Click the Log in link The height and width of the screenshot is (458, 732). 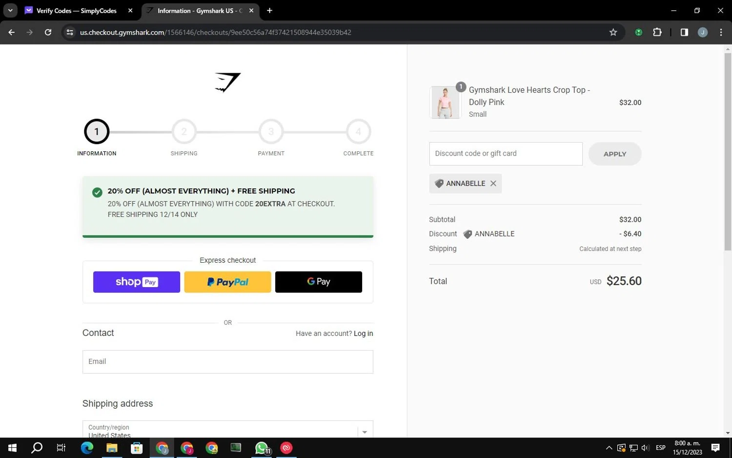(363, 333)
